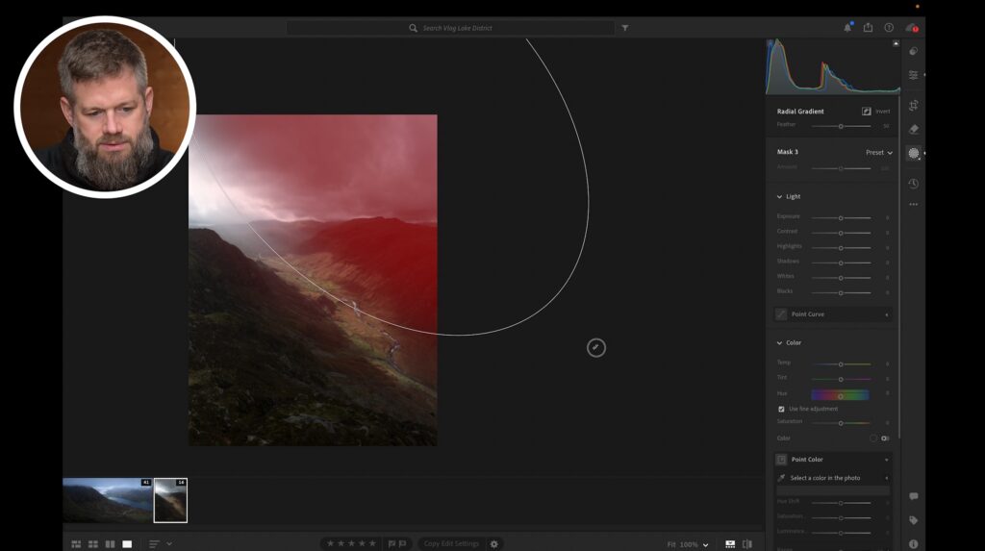
Task: Open the Mask 3 Preset dropdown
Action: [x=878, y=152]
